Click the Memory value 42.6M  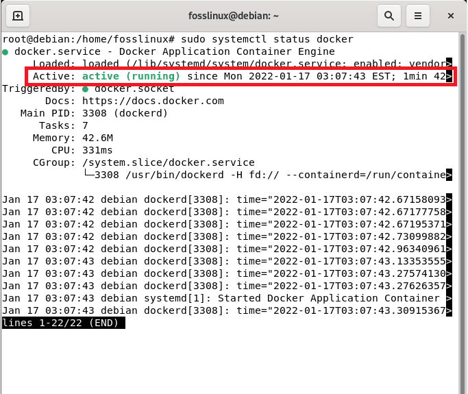click(x=97, y=138)
